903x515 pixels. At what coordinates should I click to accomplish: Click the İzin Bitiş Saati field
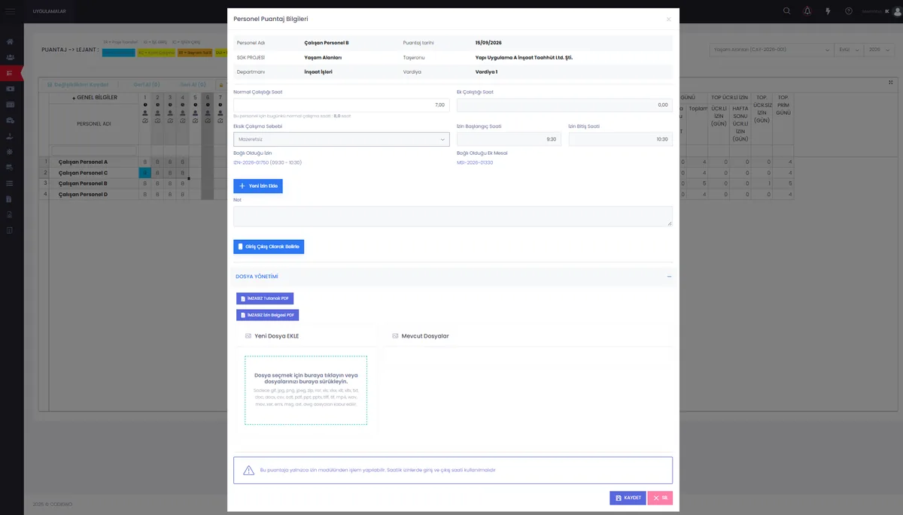(x=621, y=139)
